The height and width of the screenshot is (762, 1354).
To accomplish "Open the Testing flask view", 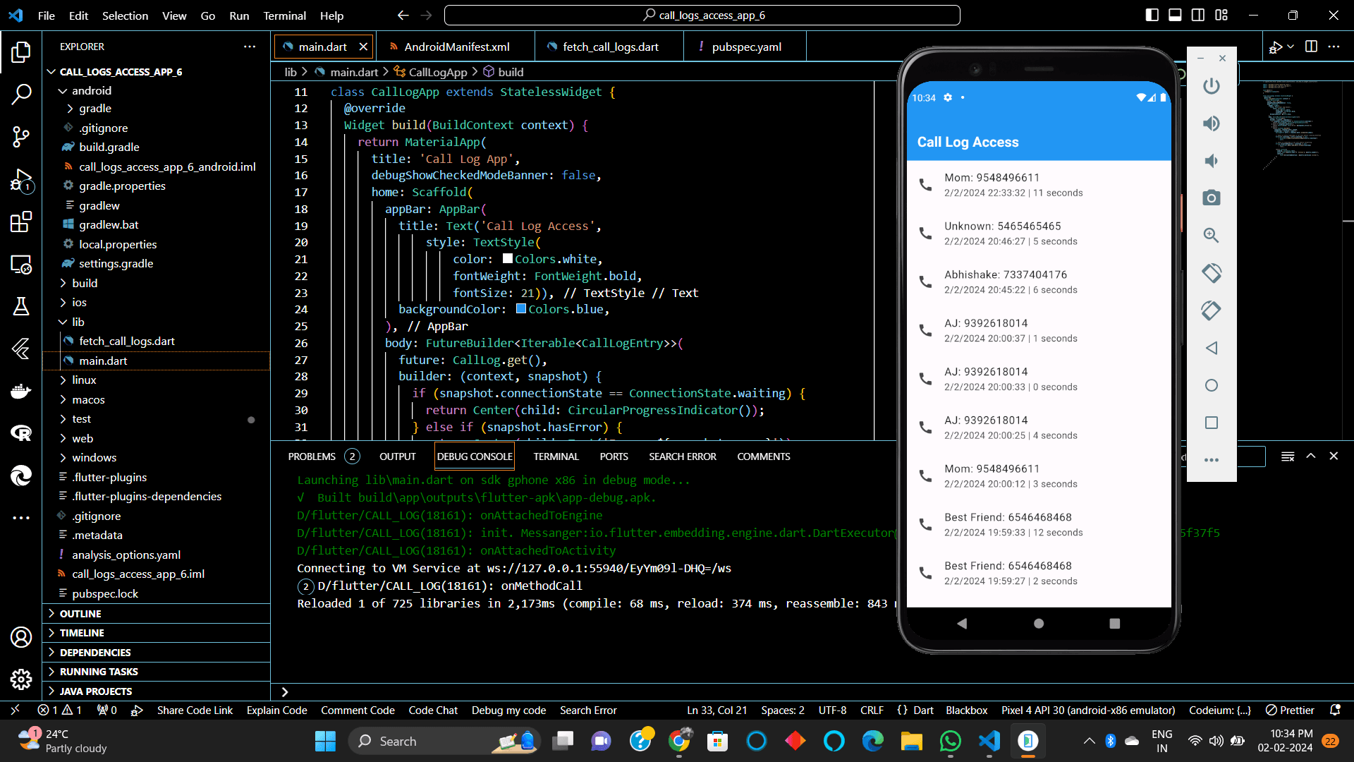I will (x=21, y=306).
